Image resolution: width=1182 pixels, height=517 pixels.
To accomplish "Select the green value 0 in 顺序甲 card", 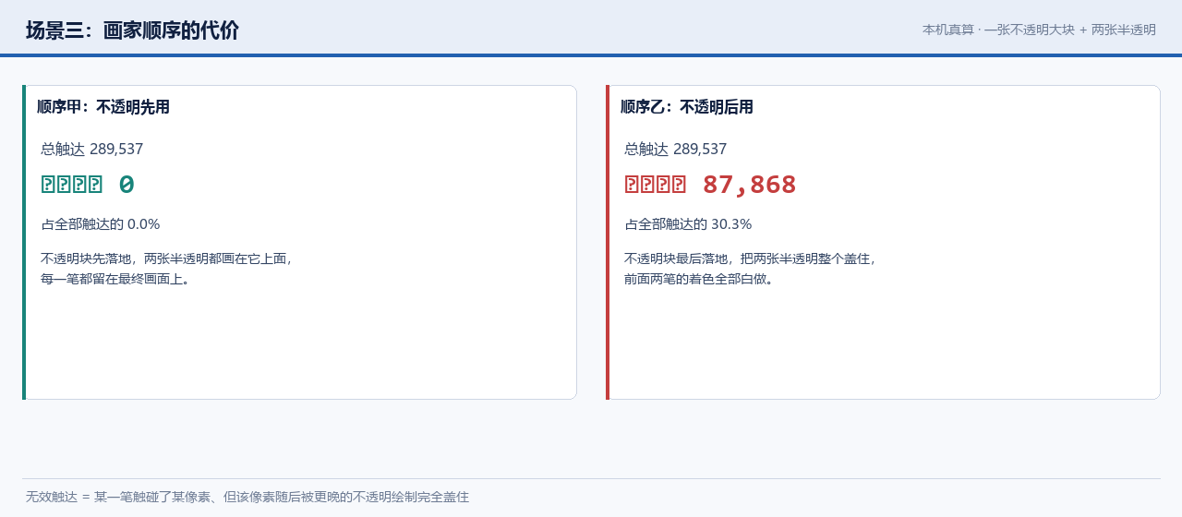I will point(127,185).
